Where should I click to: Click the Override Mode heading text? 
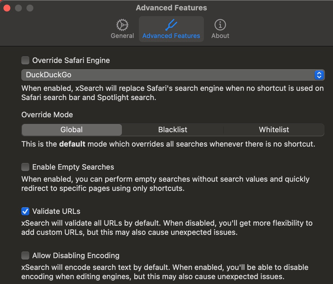click(x=47, y=115)
